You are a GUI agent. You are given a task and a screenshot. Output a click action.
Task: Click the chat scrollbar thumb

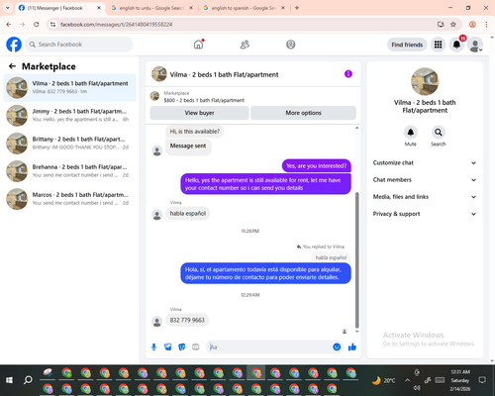356,260
